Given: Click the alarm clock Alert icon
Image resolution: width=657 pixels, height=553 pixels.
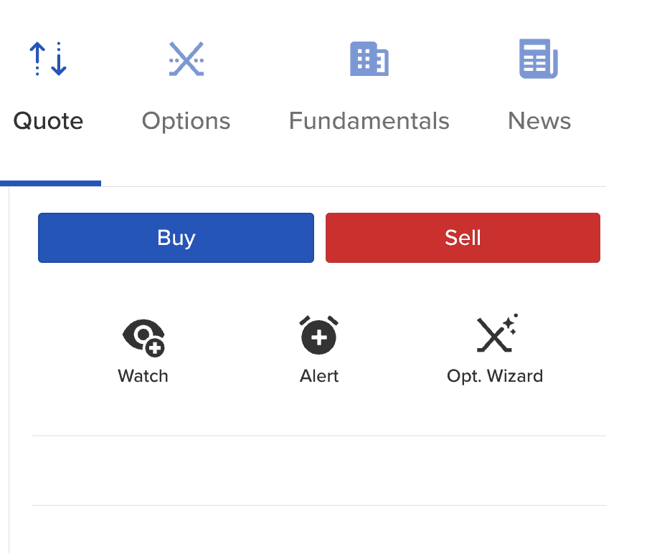Looking at the screenshot, I should click(x=319, y=335).
